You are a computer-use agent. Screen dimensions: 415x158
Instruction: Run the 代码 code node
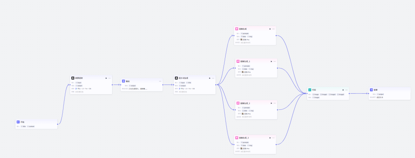coord(342,90)
